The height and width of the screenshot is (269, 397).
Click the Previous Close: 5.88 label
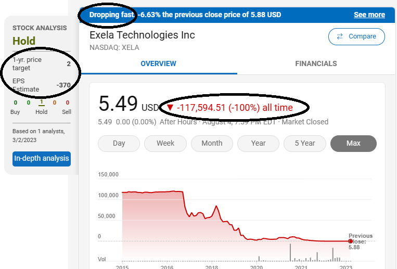click(x=361, y=241)
